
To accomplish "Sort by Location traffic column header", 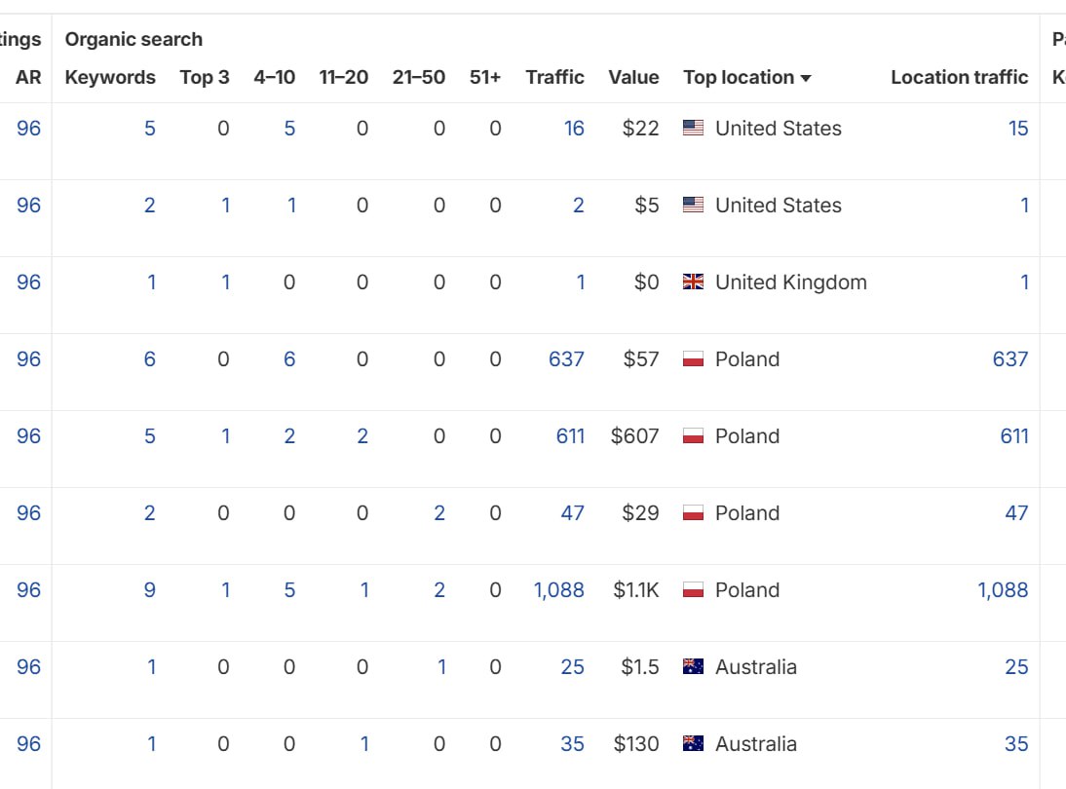I will click(x=959, y=78).
